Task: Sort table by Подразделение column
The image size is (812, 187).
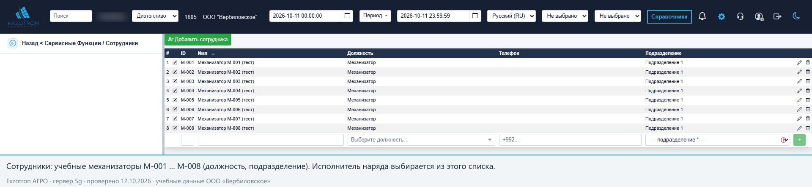Action: click(x=663, y=53)
